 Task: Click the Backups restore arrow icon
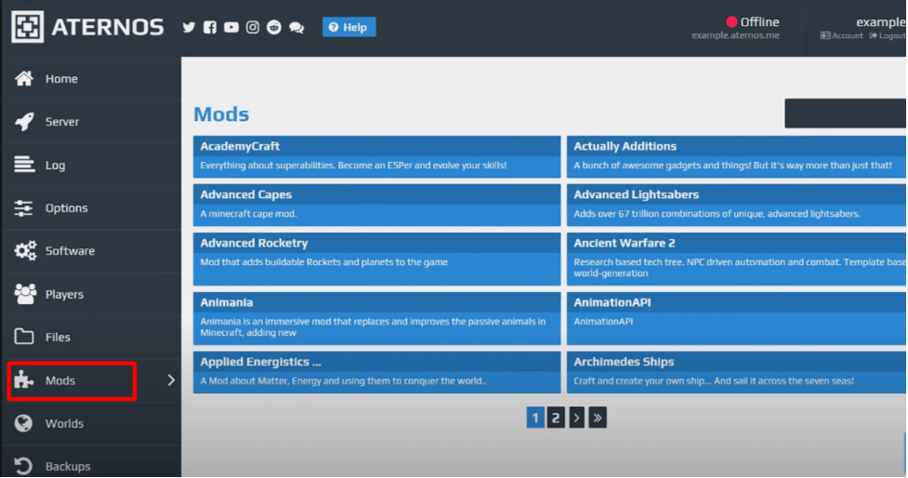(24, 466)
